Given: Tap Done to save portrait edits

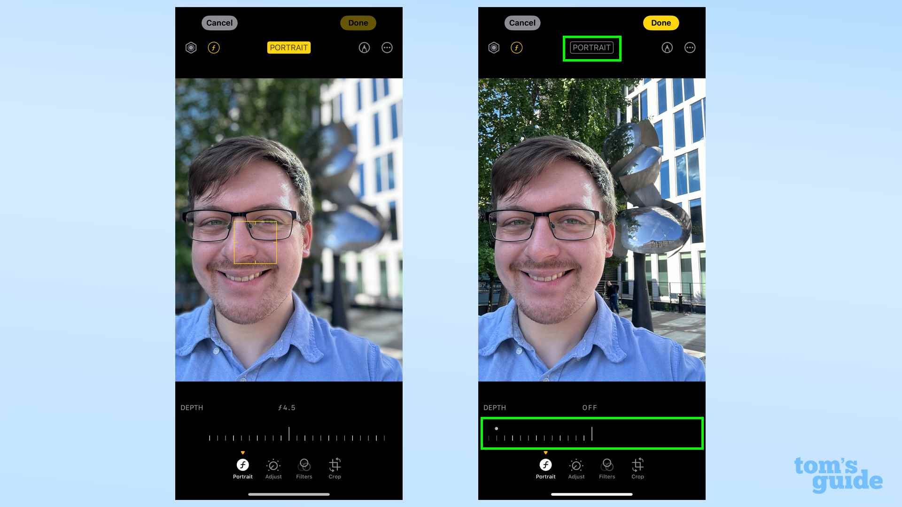Looking at the screenshot, I should pos(661,23).
